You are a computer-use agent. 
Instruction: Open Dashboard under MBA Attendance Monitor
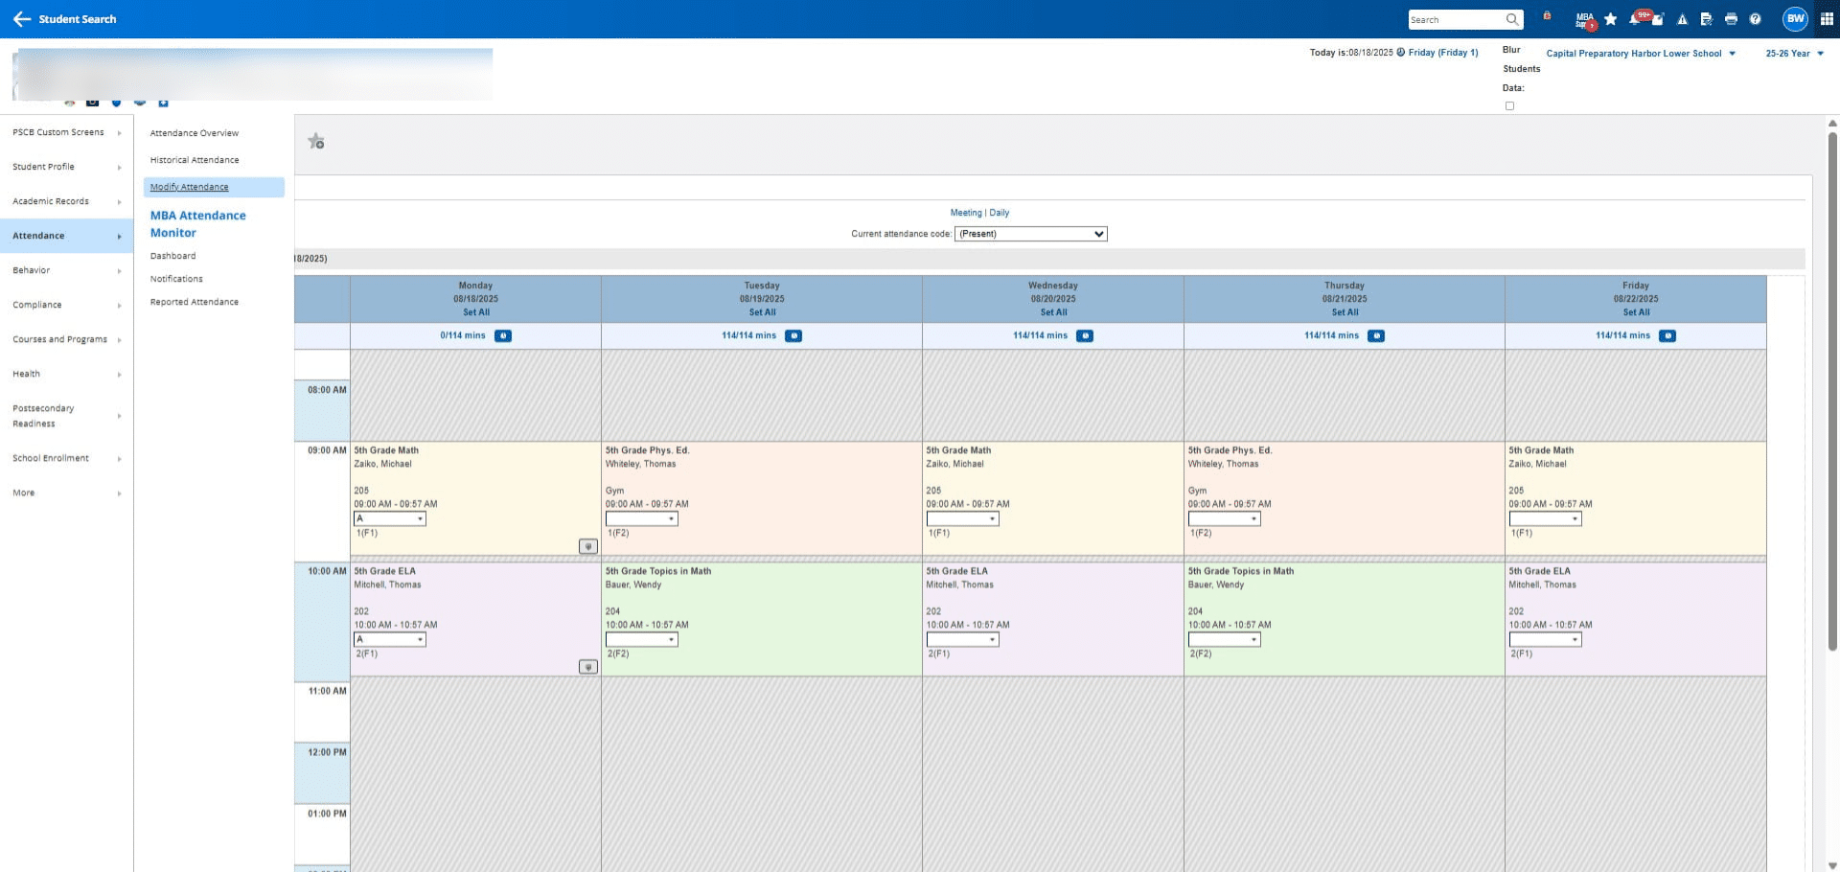[x=172, y=256]
